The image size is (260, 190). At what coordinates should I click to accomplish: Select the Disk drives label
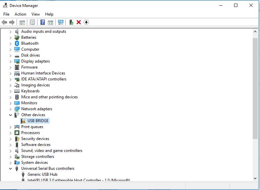(31, 55)
